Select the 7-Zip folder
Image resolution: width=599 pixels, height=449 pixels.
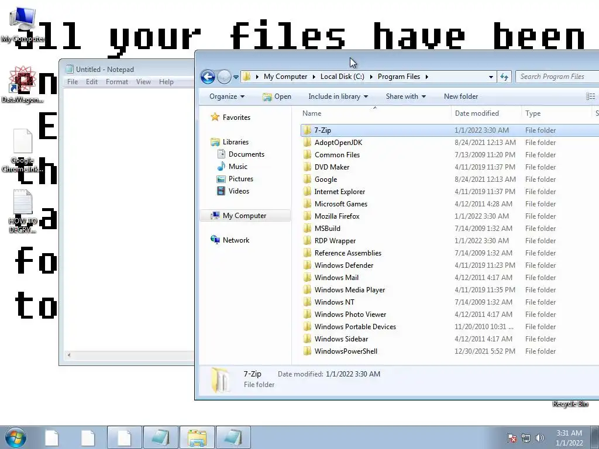(450, 130)
